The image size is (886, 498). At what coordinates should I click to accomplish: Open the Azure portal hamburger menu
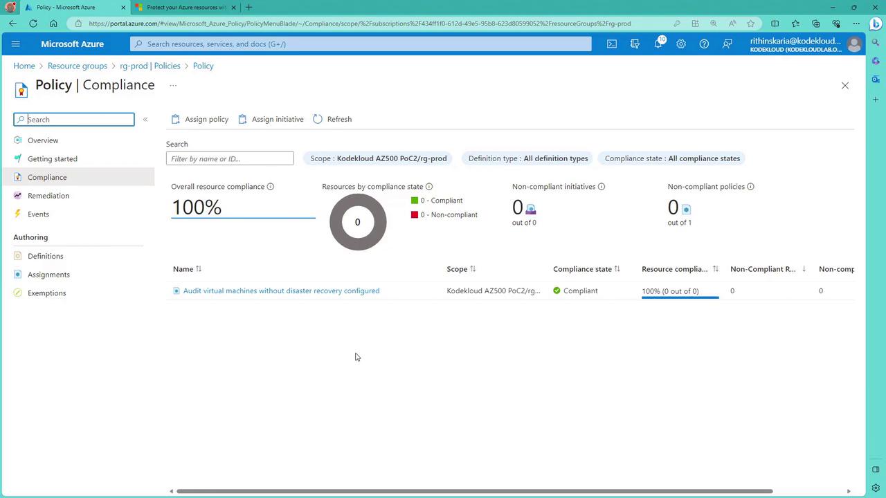tap(16, 44)
